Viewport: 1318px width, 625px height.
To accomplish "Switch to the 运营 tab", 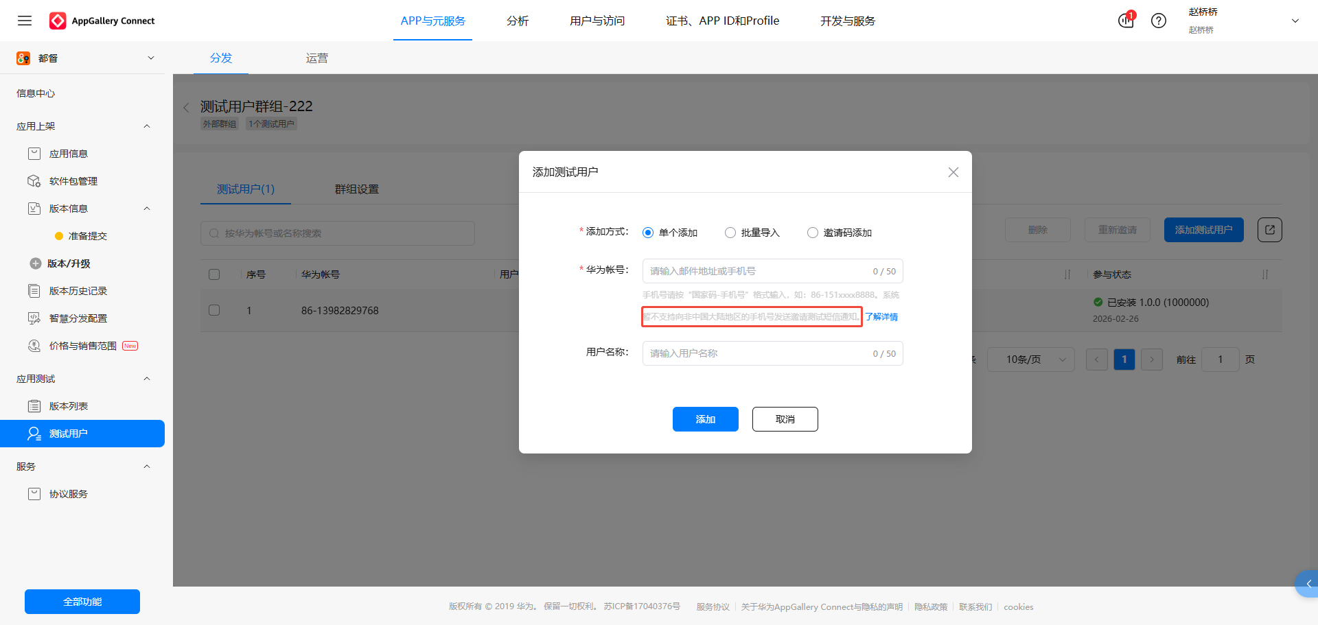I will 316,58.
